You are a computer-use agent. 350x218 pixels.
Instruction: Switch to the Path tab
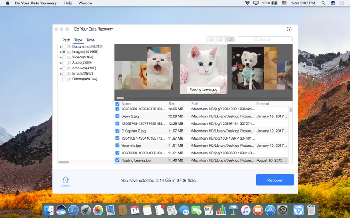tap(66, 40)
